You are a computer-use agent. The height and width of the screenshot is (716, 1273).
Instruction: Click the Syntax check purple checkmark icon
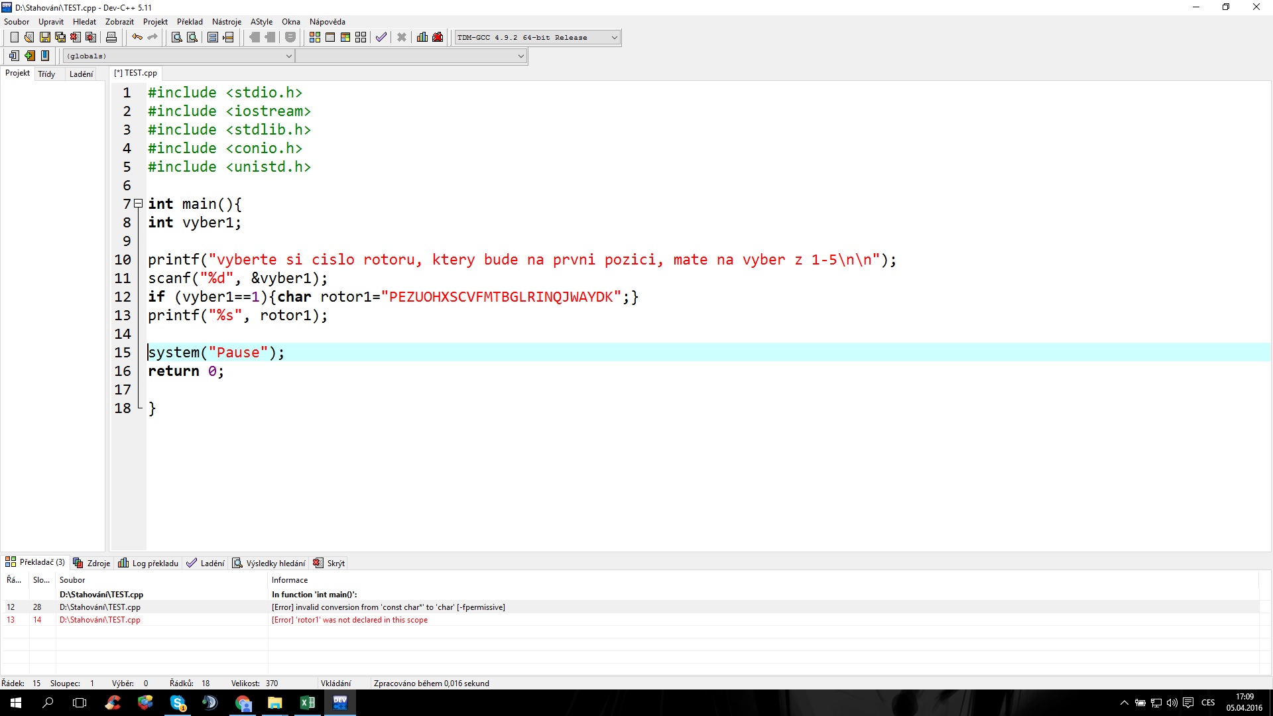381,37
